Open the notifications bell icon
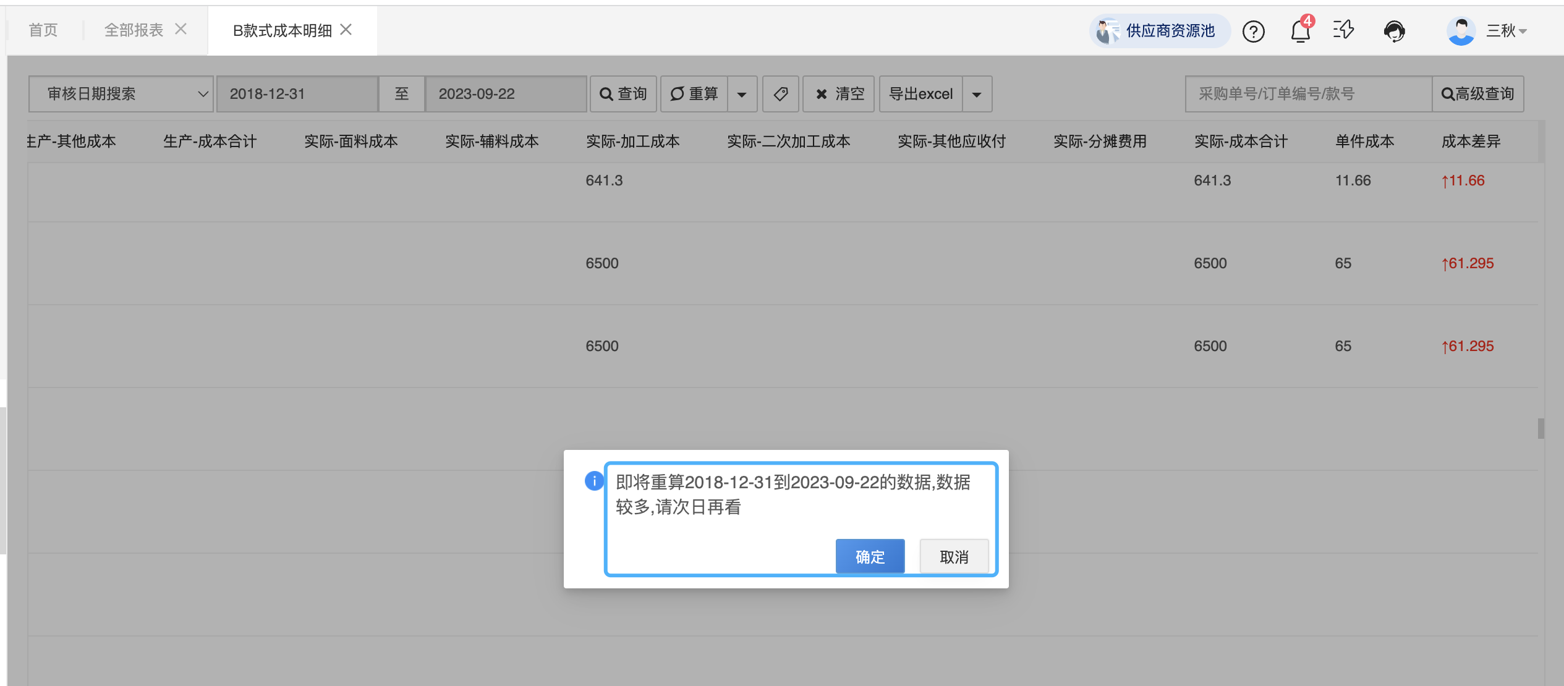 [1300, 31]
